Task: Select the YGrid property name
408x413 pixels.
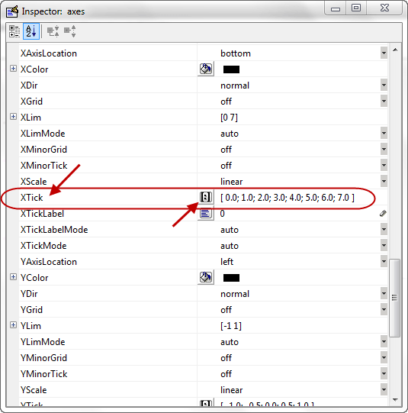Action: (31, 309)
